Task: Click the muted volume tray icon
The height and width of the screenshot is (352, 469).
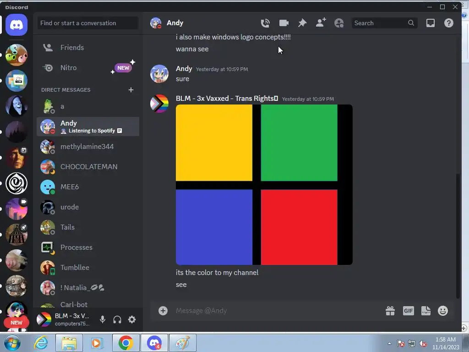Action: pyautogui.click(x=423, y=344)
